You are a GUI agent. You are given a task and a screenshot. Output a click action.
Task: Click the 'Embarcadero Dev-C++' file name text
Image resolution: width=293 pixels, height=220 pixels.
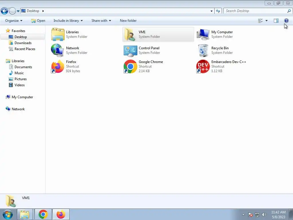point(229,62)
